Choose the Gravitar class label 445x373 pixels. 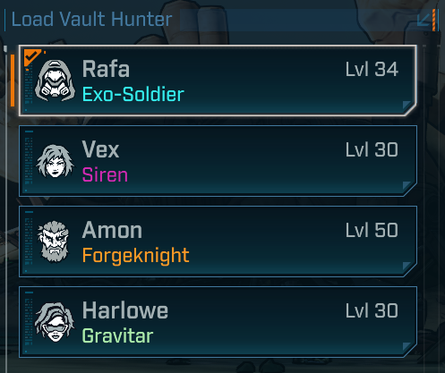click(x=117, y=336)
